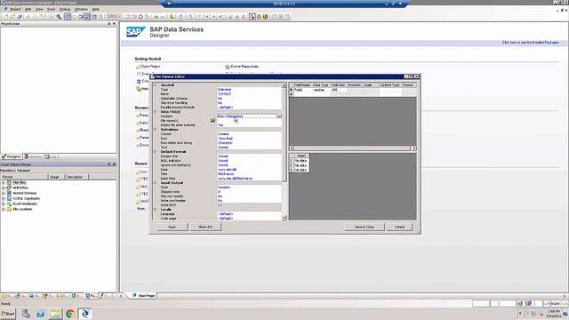Click the Save button in File Format Editor
The height and width of the screenshot is (320, 569).
(x=172, y=227)
